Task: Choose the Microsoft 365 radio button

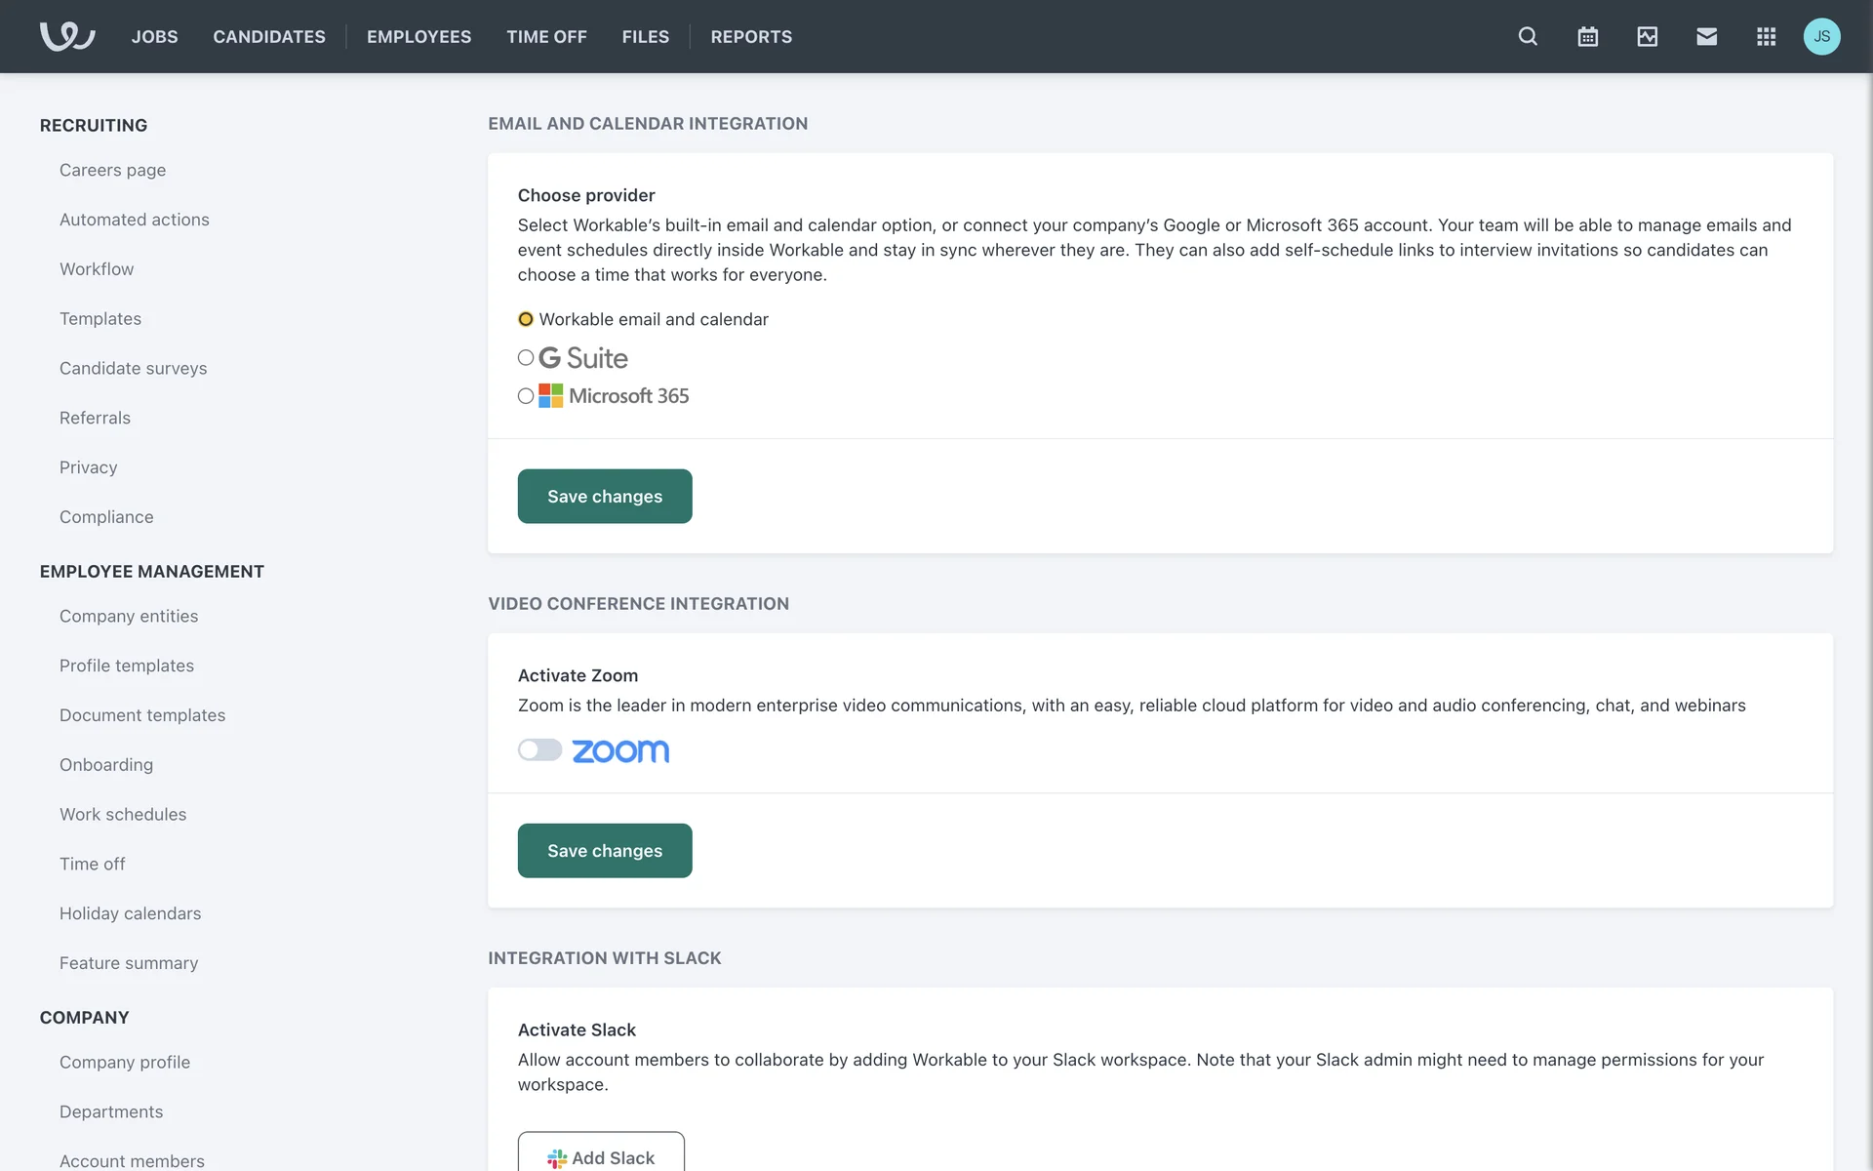Action: point(526,396)
